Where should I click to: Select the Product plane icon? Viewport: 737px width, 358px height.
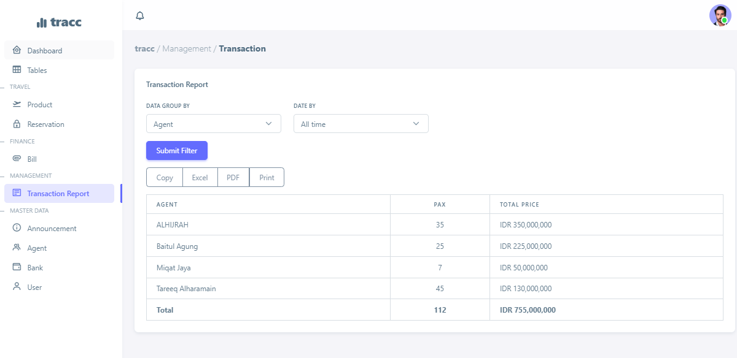(17, 104)
